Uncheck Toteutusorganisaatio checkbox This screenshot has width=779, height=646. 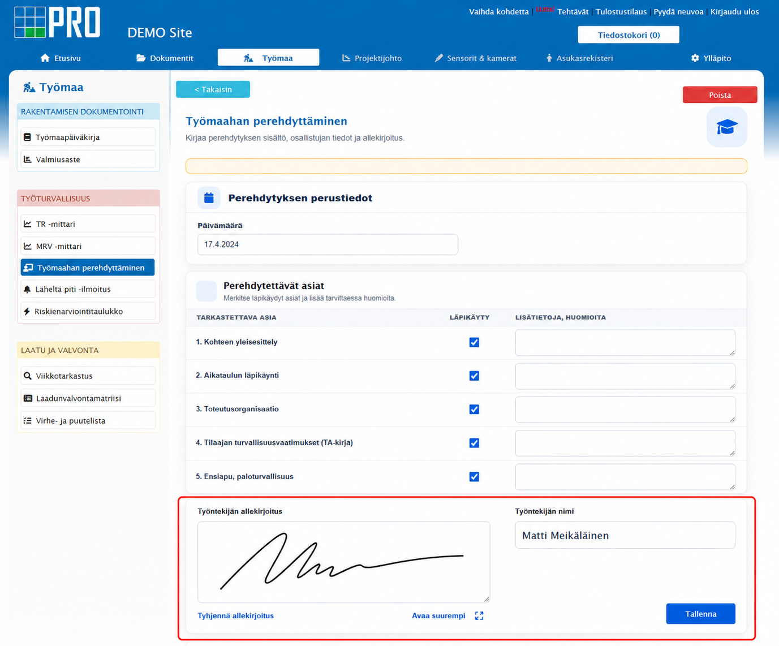click(474, 409)
